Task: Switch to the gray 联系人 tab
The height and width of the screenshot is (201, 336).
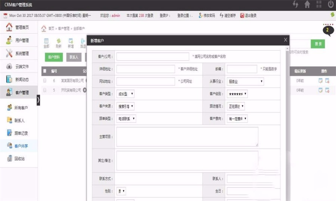Action: [74, 57]
